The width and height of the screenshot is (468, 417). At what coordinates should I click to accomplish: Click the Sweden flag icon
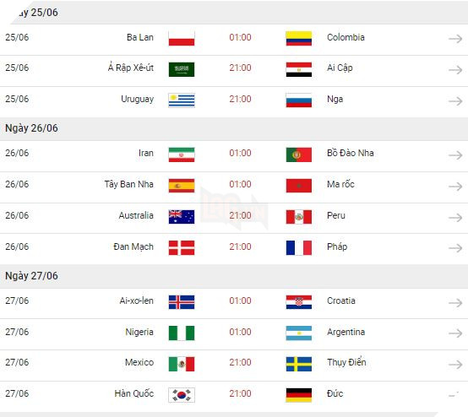pyautogui.click(x=299, y=364)
